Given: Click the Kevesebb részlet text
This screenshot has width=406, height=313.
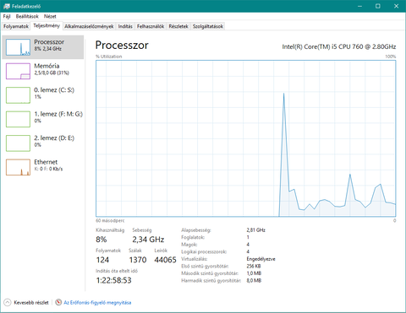Looking at the screenshot, I should 31,303.
